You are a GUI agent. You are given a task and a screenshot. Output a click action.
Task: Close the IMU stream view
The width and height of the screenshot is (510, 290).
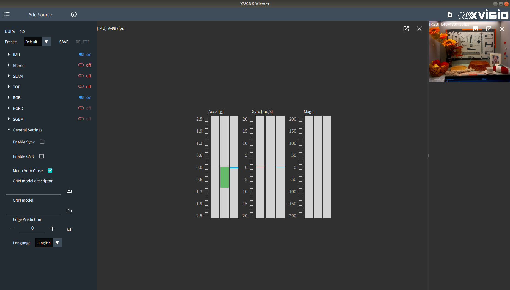coord(419,29)
